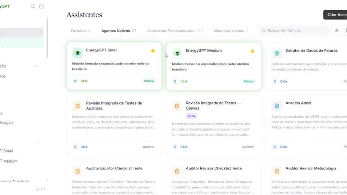347x195 pixels.
Task: Click the sidebar item ending in 'lização'
Action: 6,123
